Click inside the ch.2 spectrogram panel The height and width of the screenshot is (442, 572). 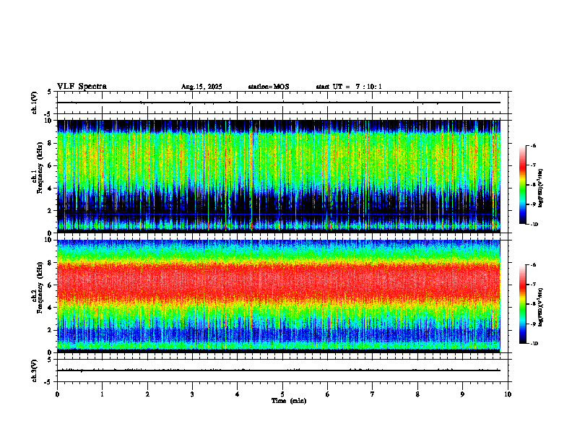(x=278, y=296)
